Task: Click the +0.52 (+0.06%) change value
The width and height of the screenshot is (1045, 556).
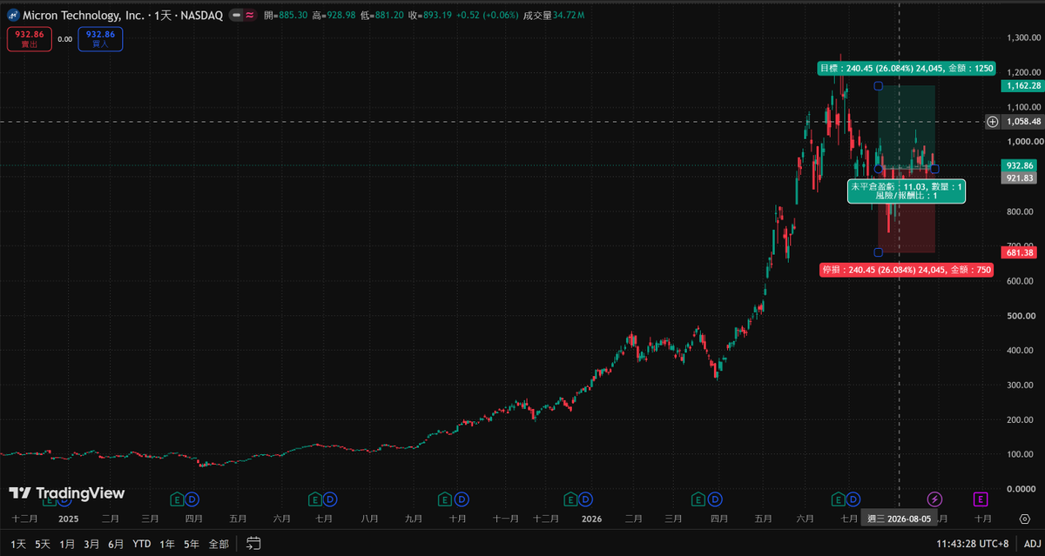Action: 488,16
